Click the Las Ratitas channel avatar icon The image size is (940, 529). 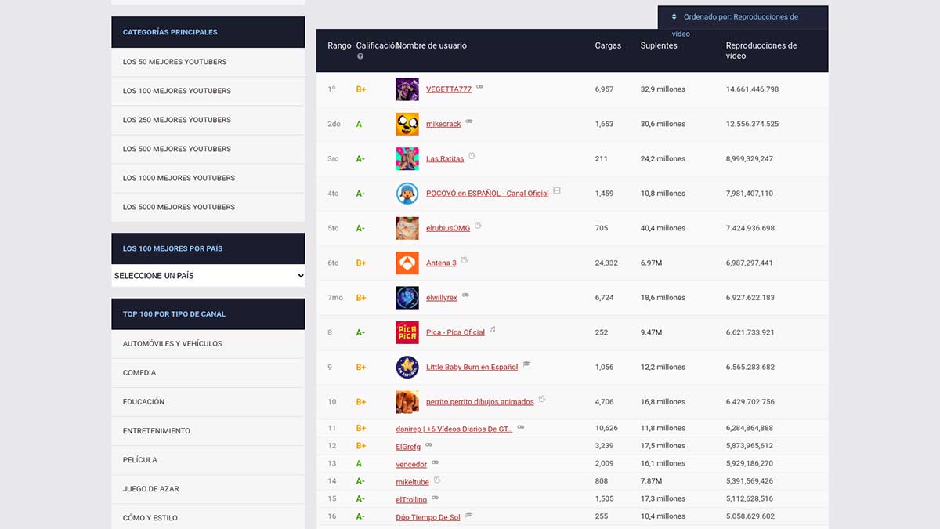point(407,158)
